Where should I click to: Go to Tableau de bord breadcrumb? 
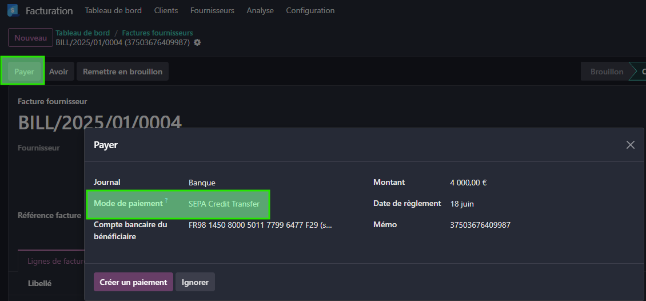pos(83,33)
